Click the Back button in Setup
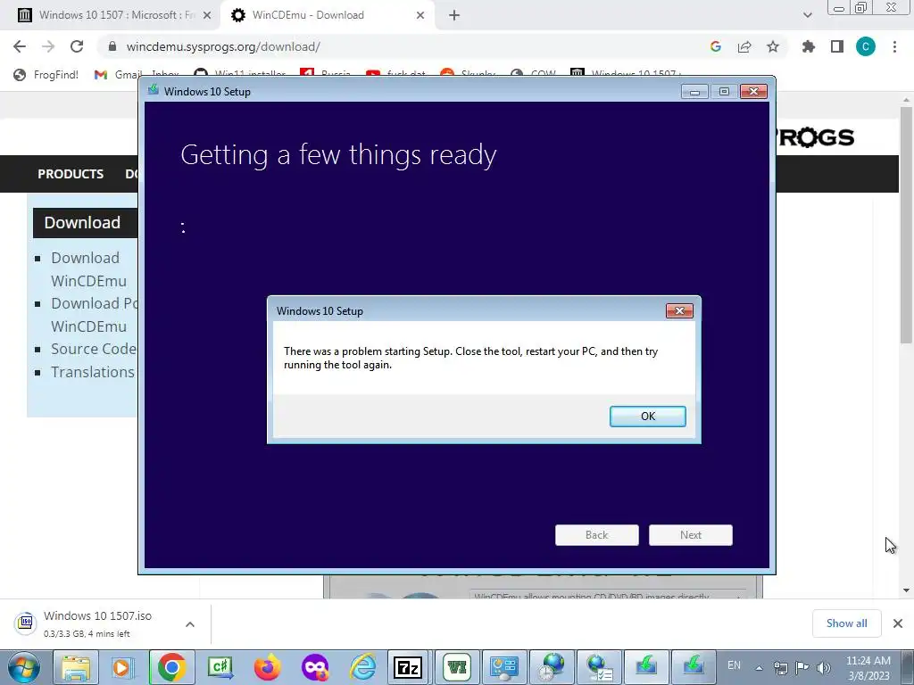The height and width of the screenshot is (685, 914). click(x=596, y=535)
